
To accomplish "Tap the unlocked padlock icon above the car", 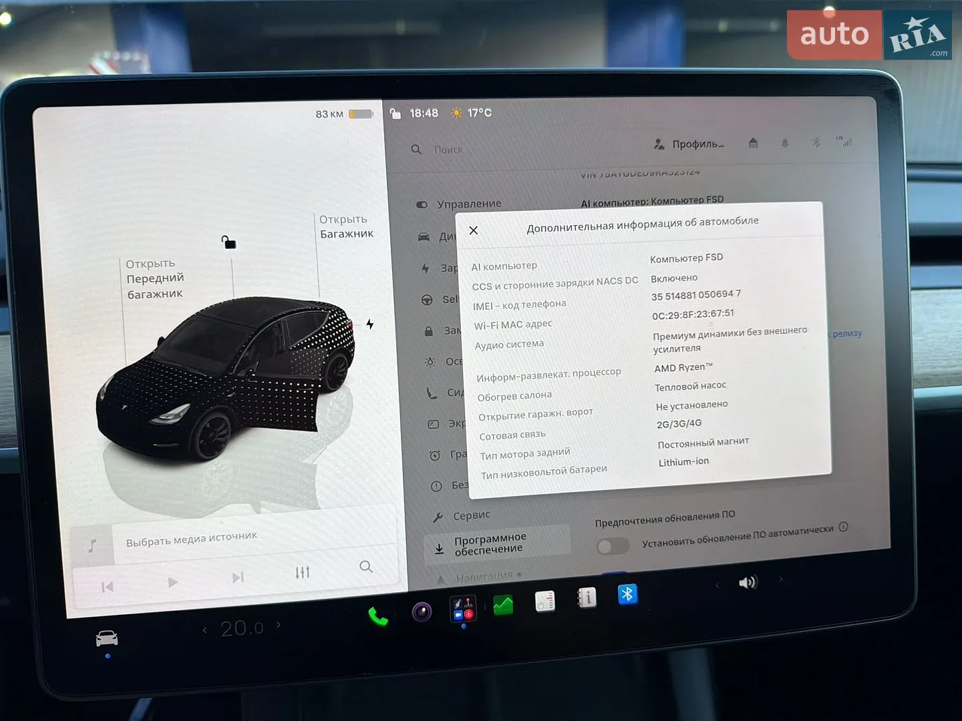I will point(228,242).
